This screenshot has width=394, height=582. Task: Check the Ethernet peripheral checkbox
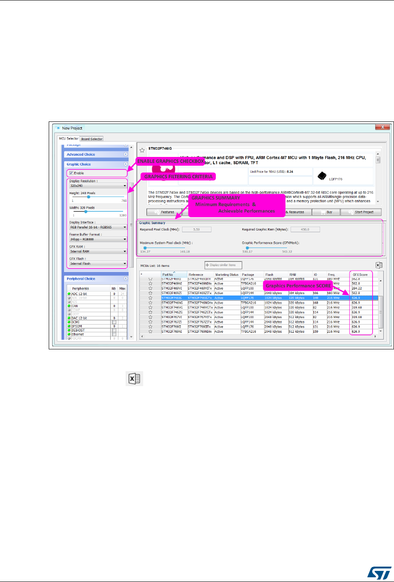coord(114,334)
